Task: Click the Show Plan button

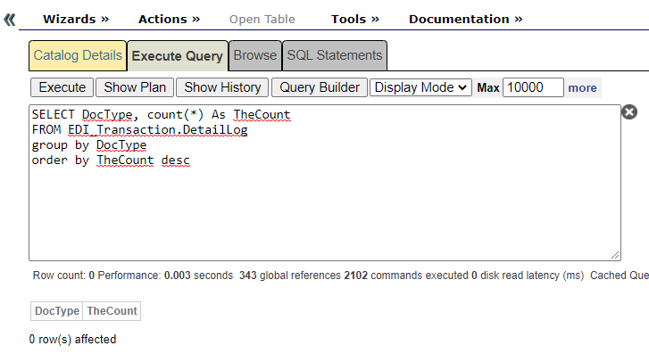Action: pyautogui.click(x=135, y=87)
